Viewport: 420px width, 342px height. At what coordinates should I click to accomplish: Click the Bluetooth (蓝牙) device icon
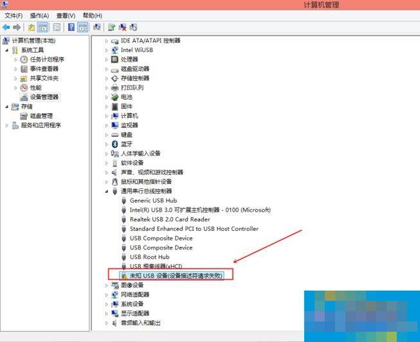pyautogui.click(x=115, y=144)
